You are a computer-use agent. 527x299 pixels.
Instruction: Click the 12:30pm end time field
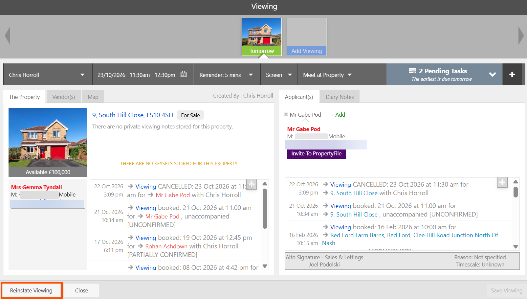click(x=165, y=75)
